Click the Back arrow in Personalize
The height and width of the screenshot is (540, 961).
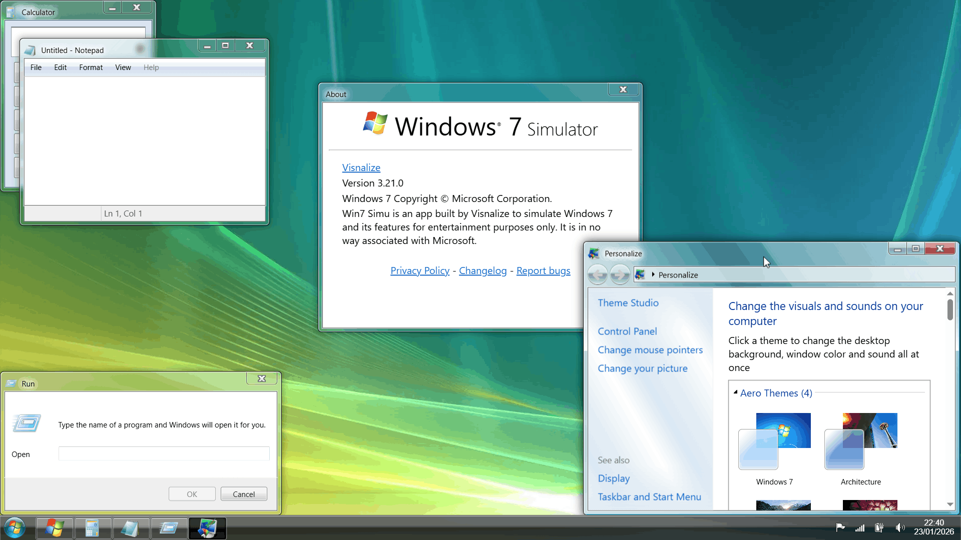(x=598, y=274)
